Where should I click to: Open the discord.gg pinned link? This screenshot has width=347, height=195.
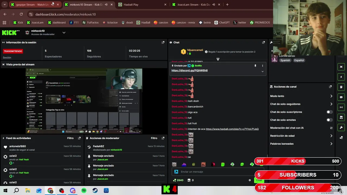[x=189, y=70]
